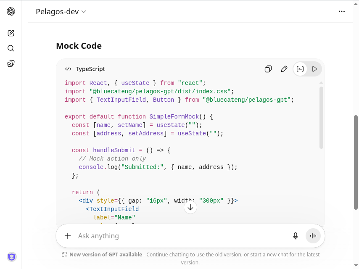The height and width of the screenshot is (269, 359).
Task: Start voice mode with the waveform button
Action: tap(313, 236)
